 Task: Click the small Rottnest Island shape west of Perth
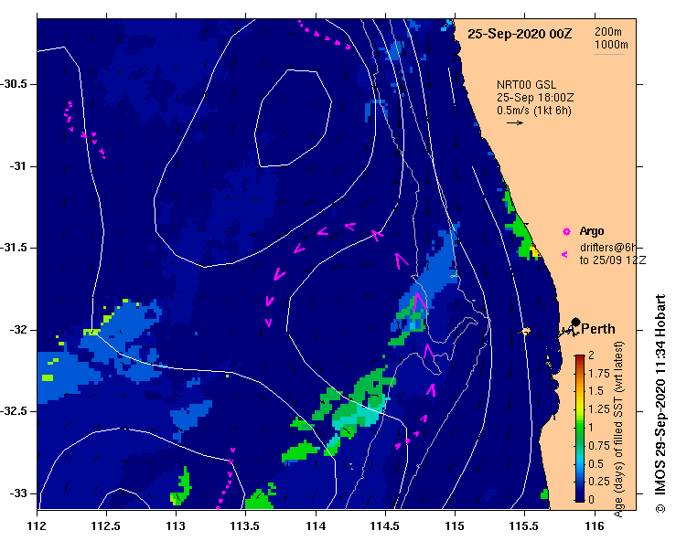tap(525, 331)
